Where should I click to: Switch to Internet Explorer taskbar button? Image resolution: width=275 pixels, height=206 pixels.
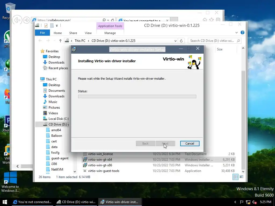coord(32,202)
